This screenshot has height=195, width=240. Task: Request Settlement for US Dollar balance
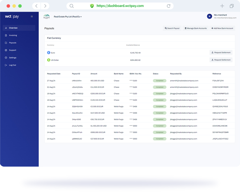pos(221,60)
